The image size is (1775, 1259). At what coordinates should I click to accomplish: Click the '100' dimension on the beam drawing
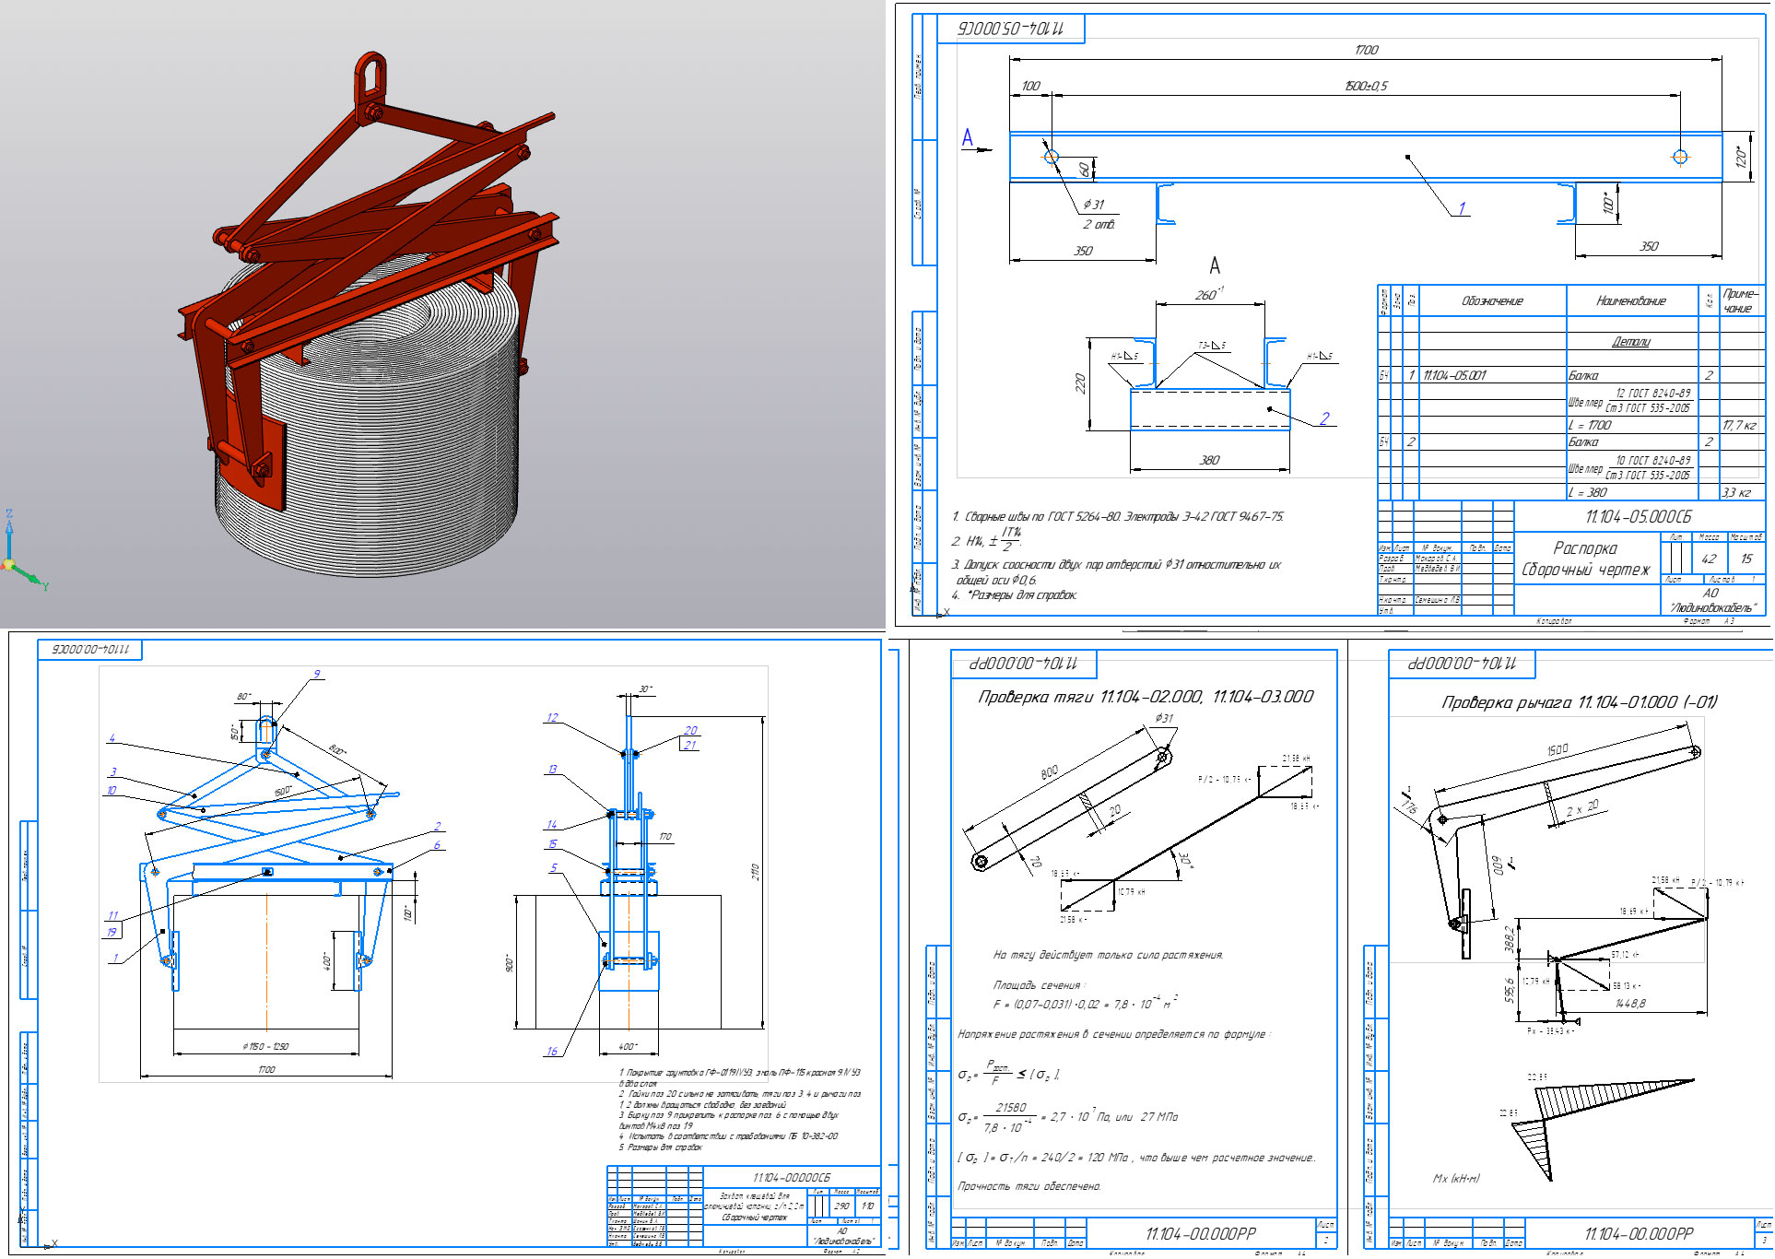(1030, 86)
